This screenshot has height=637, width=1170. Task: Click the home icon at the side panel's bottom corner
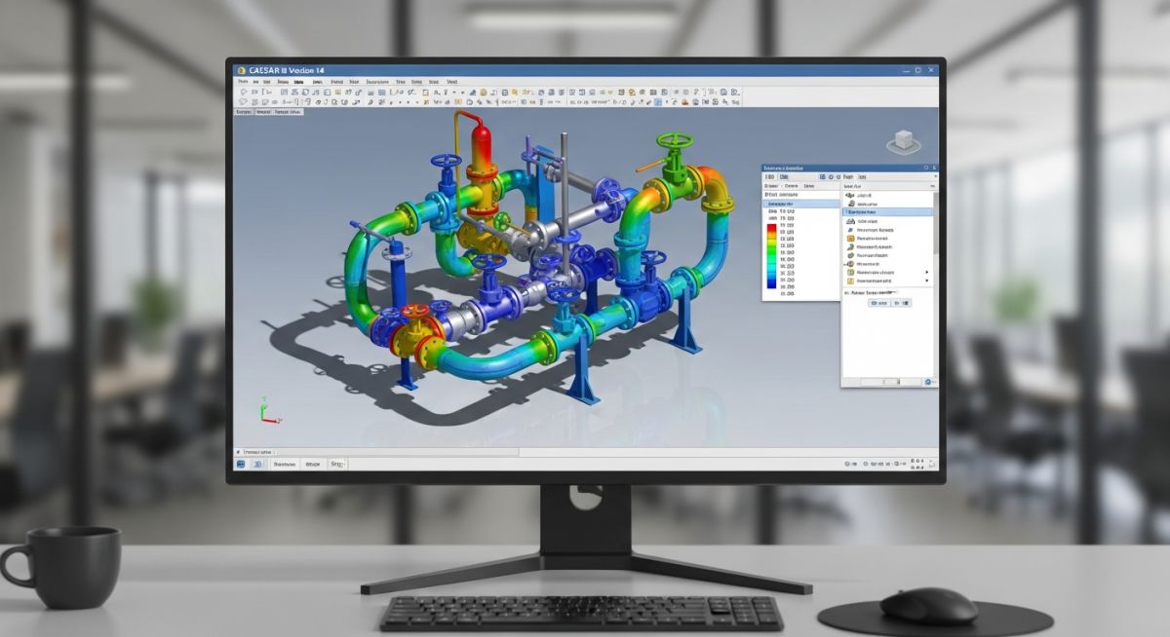coord(927,382)
